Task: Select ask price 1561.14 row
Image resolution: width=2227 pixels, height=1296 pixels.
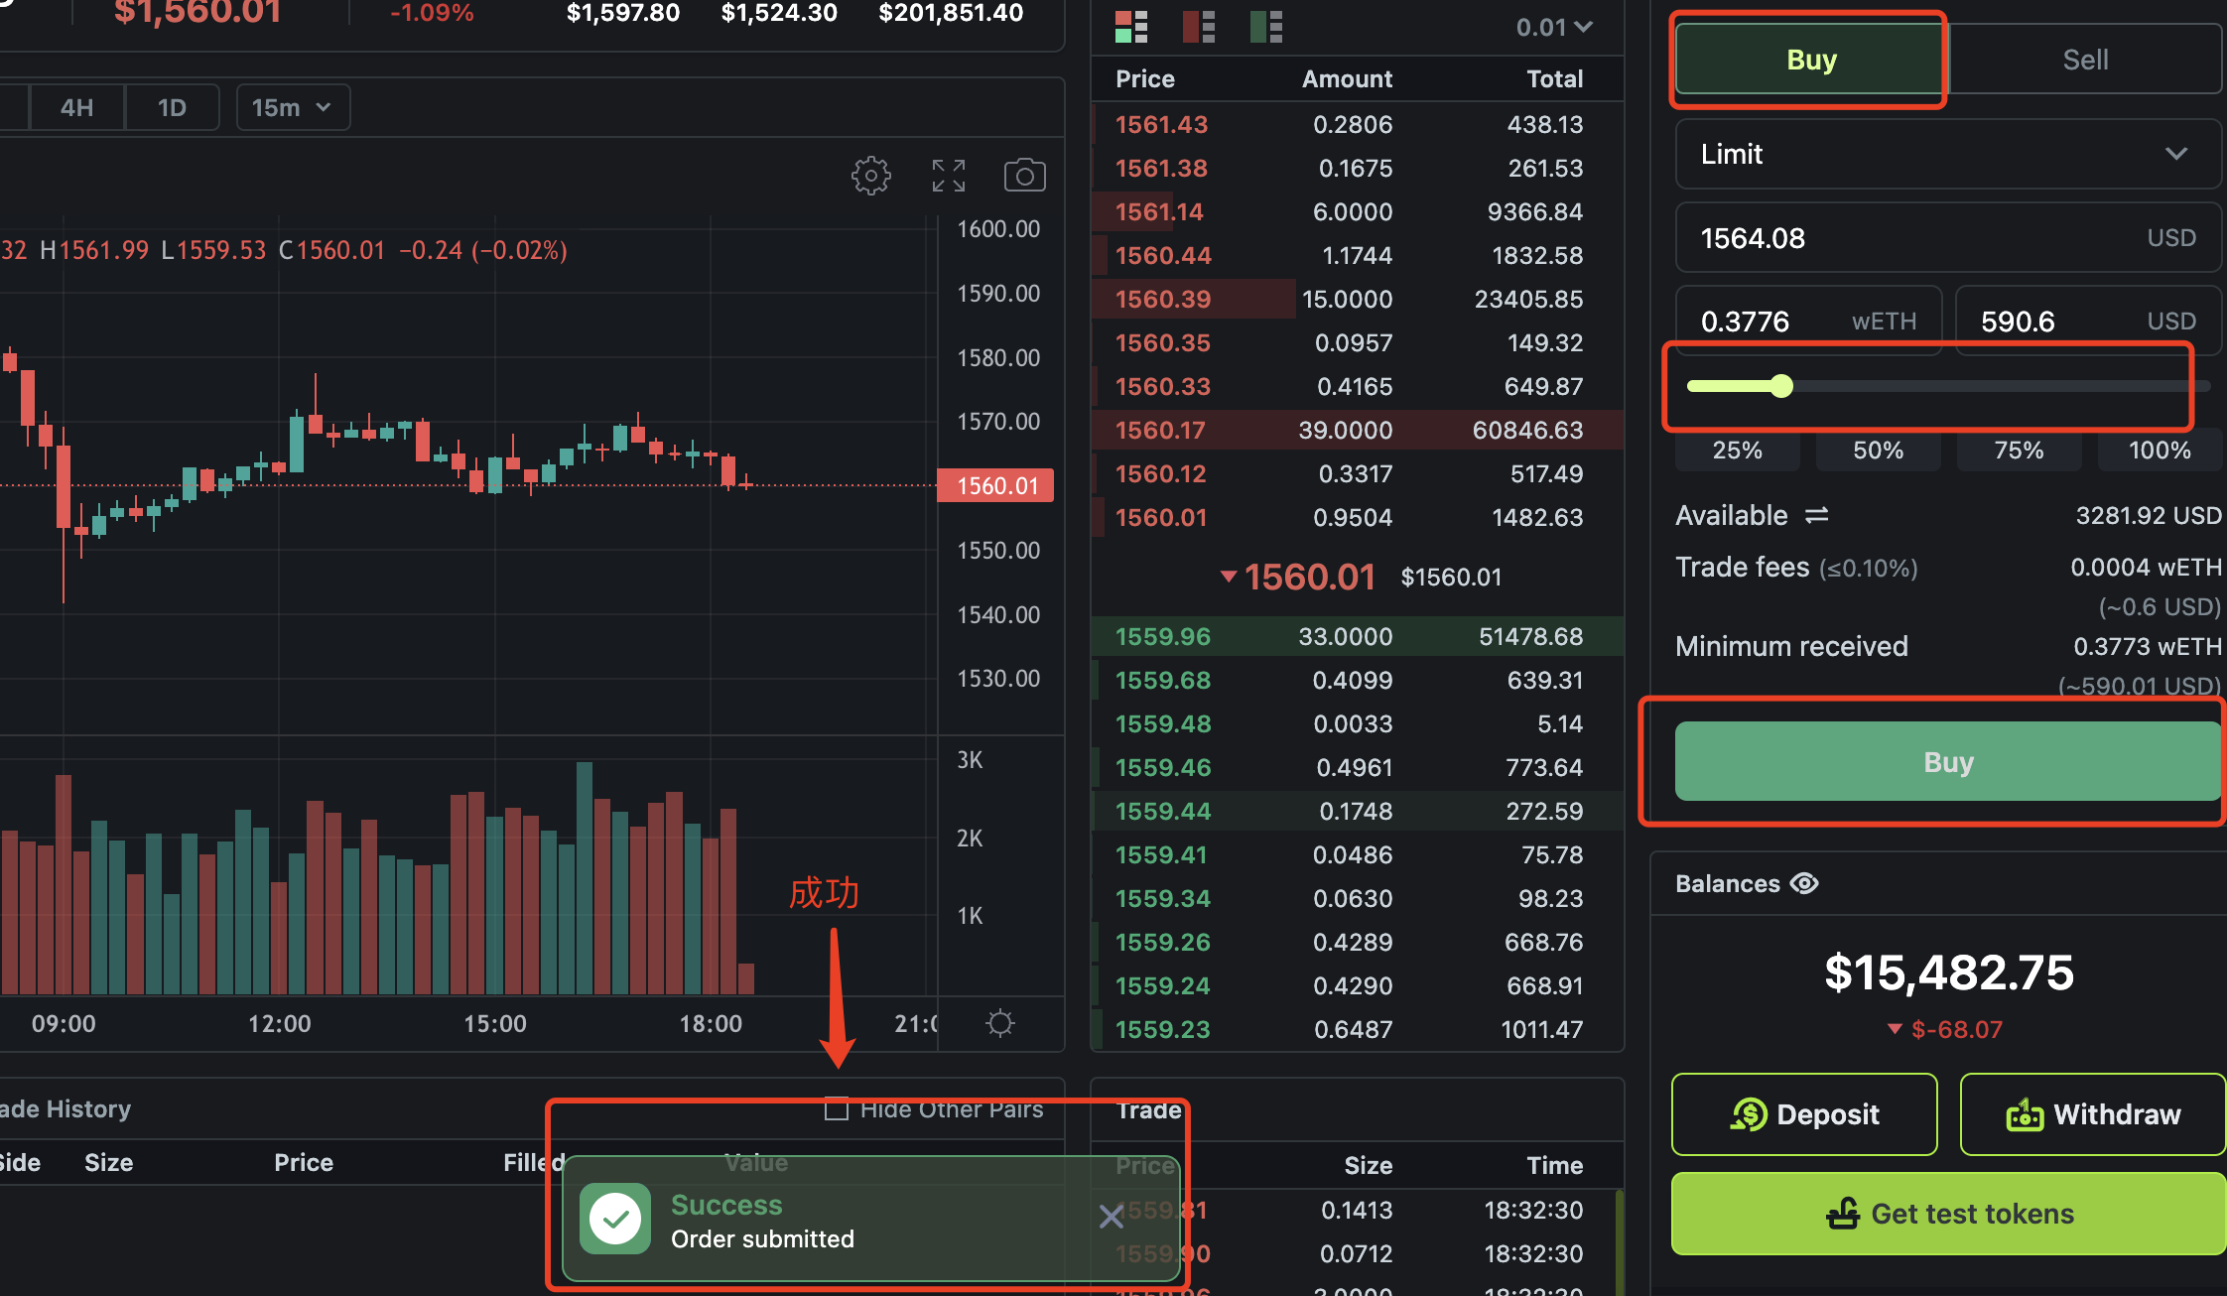Action: click(x=1357, y=211)
